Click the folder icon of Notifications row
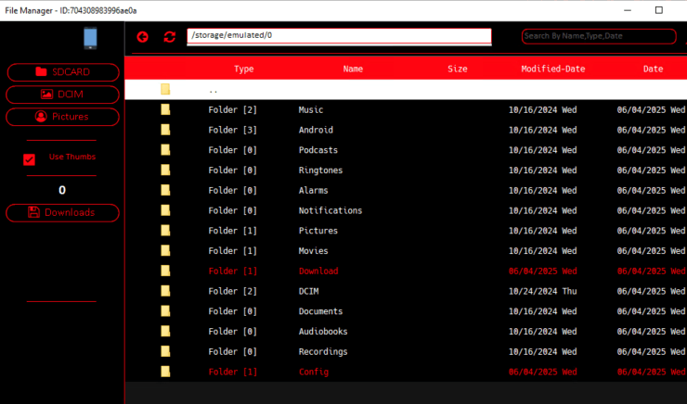The height and width of the screenshot is (404, 687). 165,209
